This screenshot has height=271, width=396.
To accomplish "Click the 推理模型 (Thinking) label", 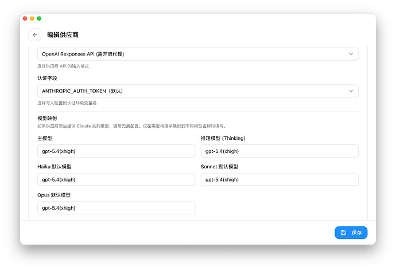I will pos(223,138).
